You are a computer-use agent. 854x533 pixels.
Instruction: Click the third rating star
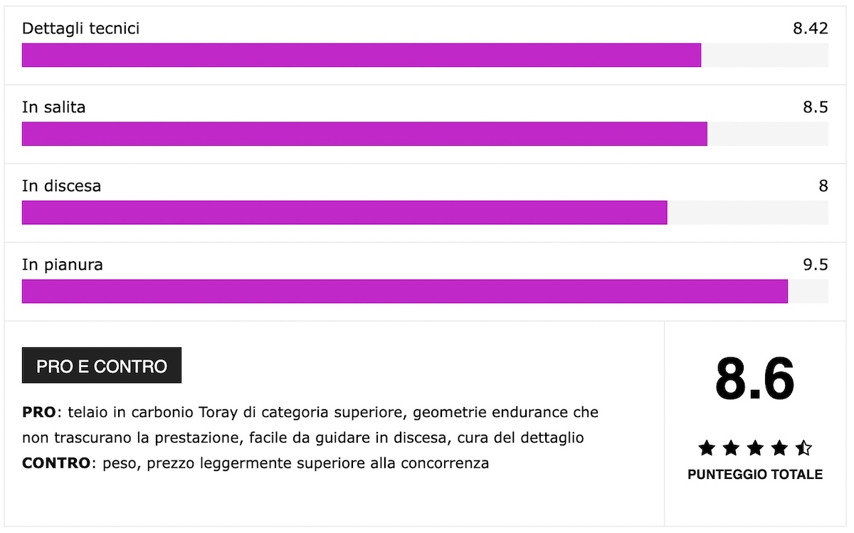point(755,448)
